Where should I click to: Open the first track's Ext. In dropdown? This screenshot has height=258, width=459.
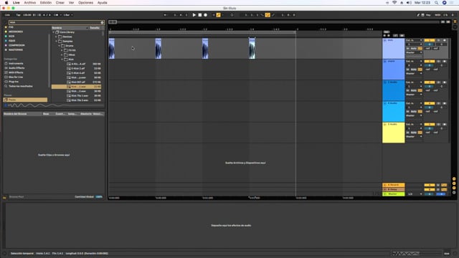[414, 40]
